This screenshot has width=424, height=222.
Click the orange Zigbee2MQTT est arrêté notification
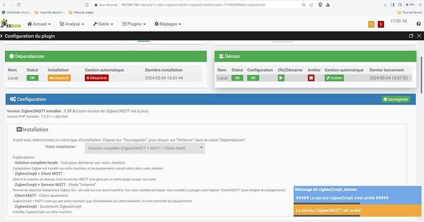click(358, 210)
